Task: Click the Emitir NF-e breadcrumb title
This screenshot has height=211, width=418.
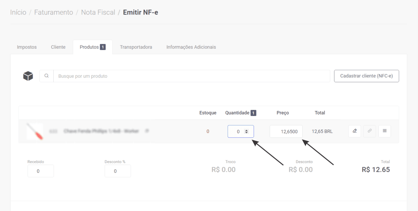Action: click(x=141, y=12)
